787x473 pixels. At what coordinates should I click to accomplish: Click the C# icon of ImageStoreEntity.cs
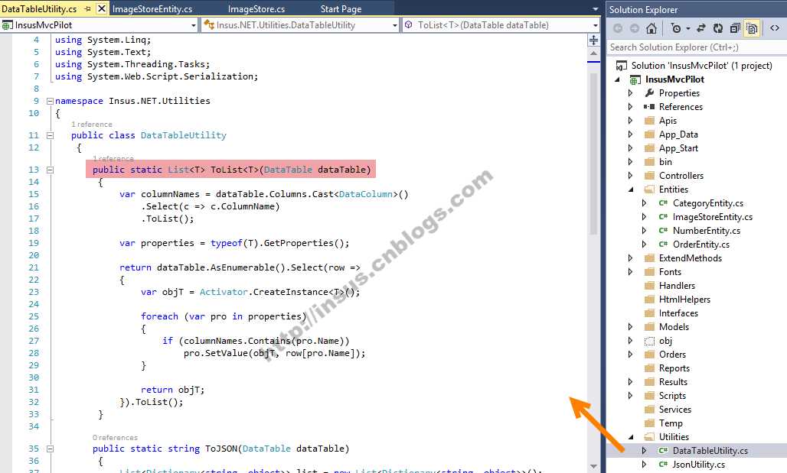click(663, 217)
